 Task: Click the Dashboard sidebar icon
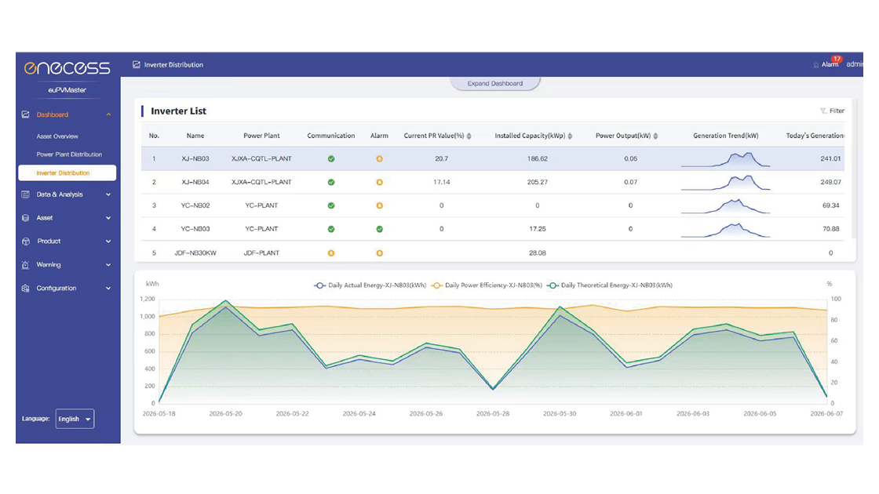(25, 114)
